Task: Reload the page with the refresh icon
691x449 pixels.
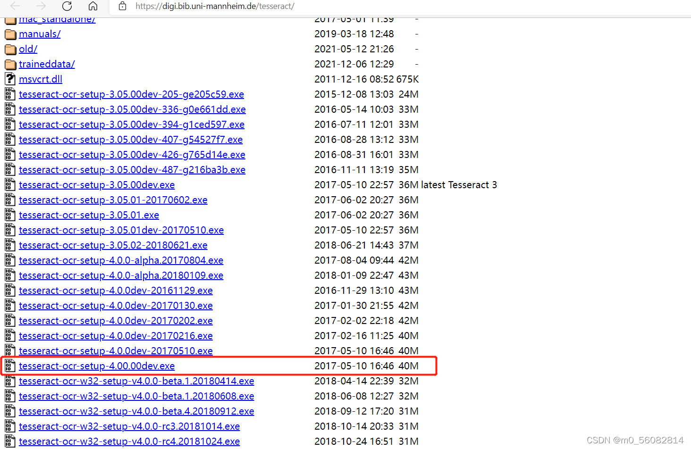Action: coord(67,6)
